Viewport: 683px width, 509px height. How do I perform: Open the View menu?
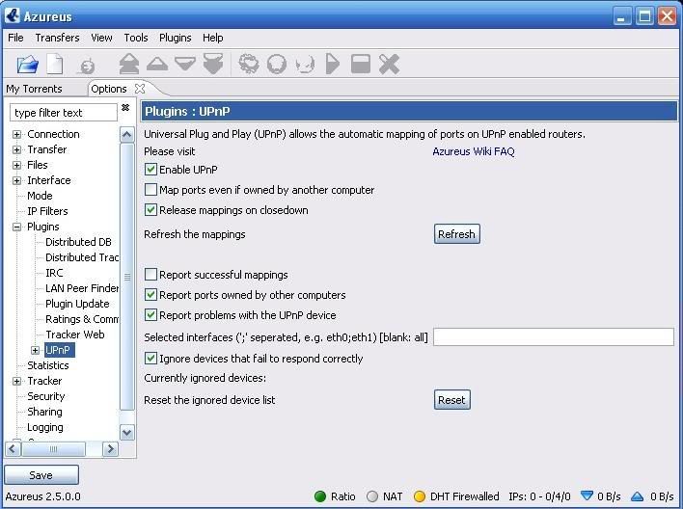101,38
